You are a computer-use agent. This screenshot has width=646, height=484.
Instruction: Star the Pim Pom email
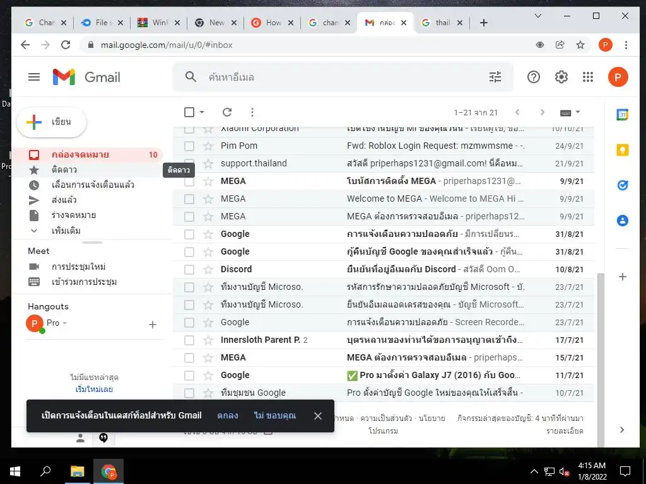[208, 146]
